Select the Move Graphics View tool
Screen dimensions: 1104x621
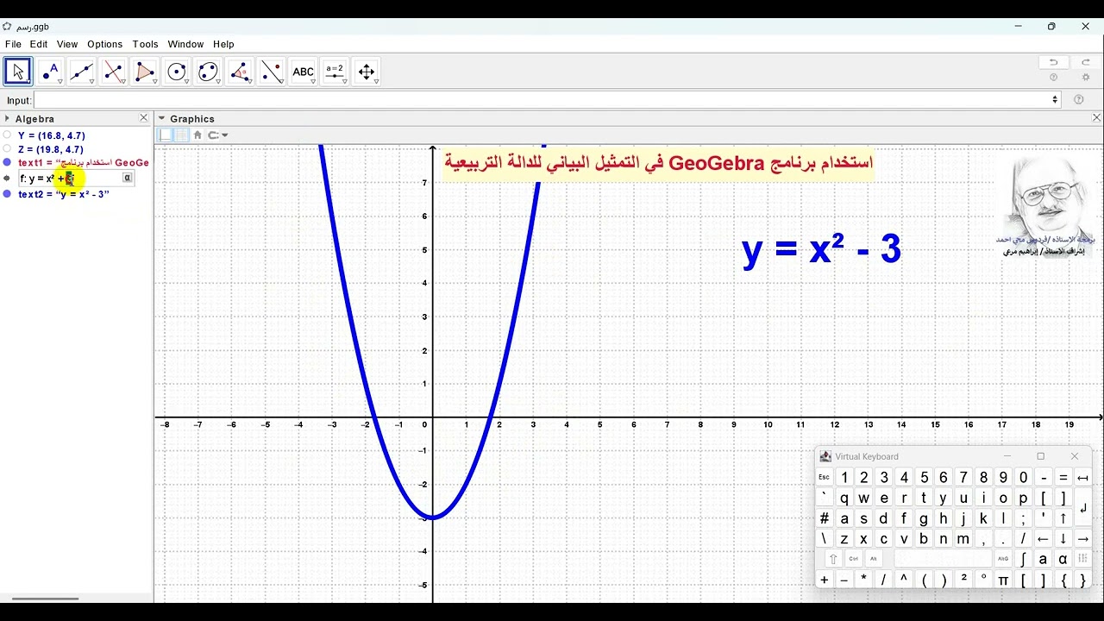[367, 72]
